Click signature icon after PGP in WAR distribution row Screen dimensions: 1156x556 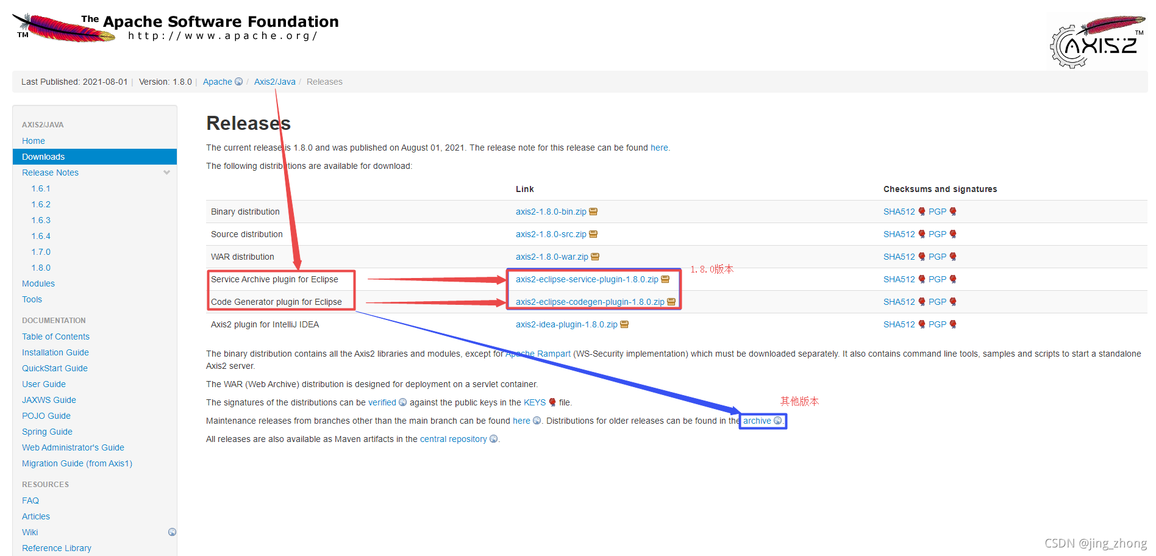[x=953, y=257]
